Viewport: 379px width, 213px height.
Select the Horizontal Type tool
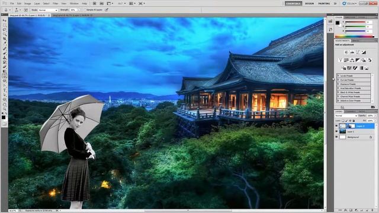tap(4, 91)
